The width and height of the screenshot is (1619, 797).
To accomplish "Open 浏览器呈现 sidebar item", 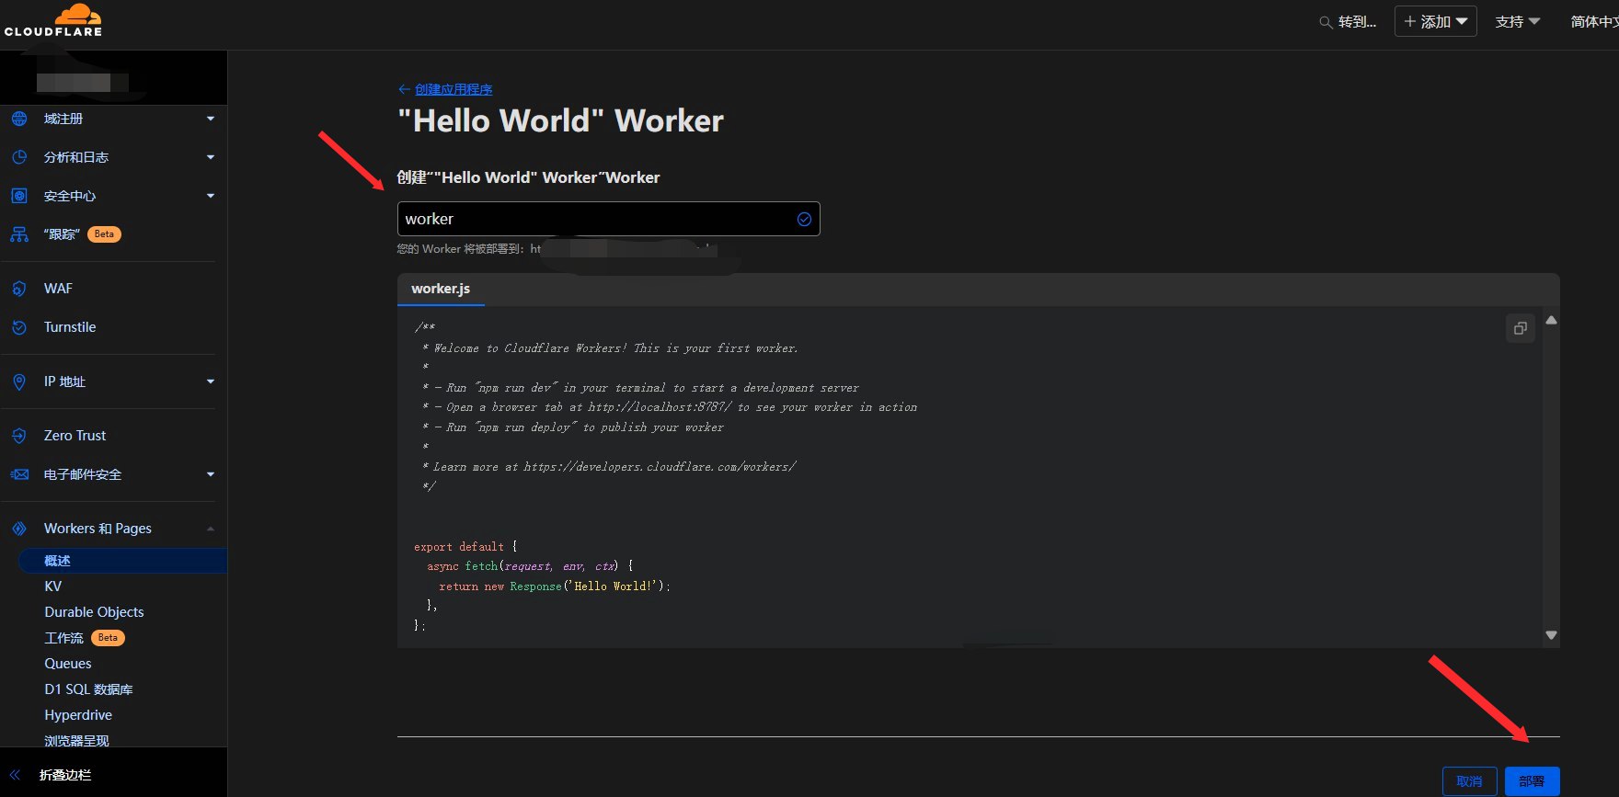I will (x=76, y=740).
